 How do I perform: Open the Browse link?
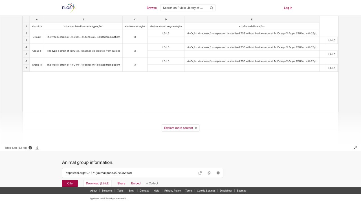(x=152, y=8)
